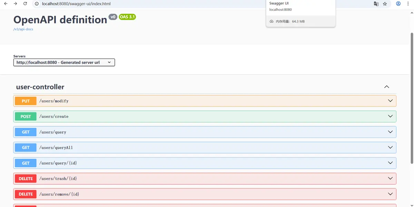This screenshot has height=207, width=414.
Task: Click the PUT method badge
Action: point(26,101)
